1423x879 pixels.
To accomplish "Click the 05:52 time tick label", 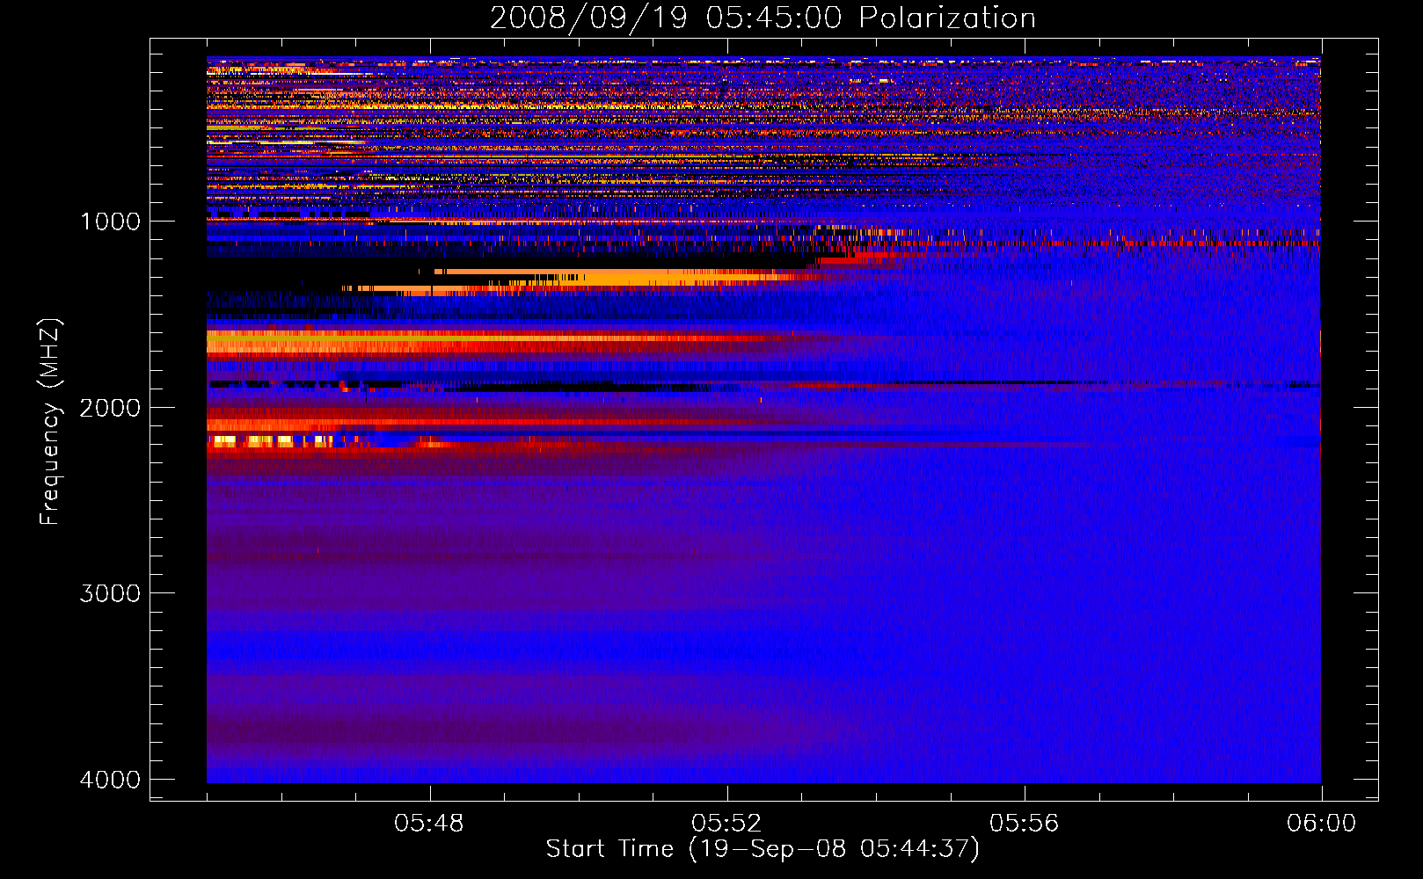I will 726,824.
